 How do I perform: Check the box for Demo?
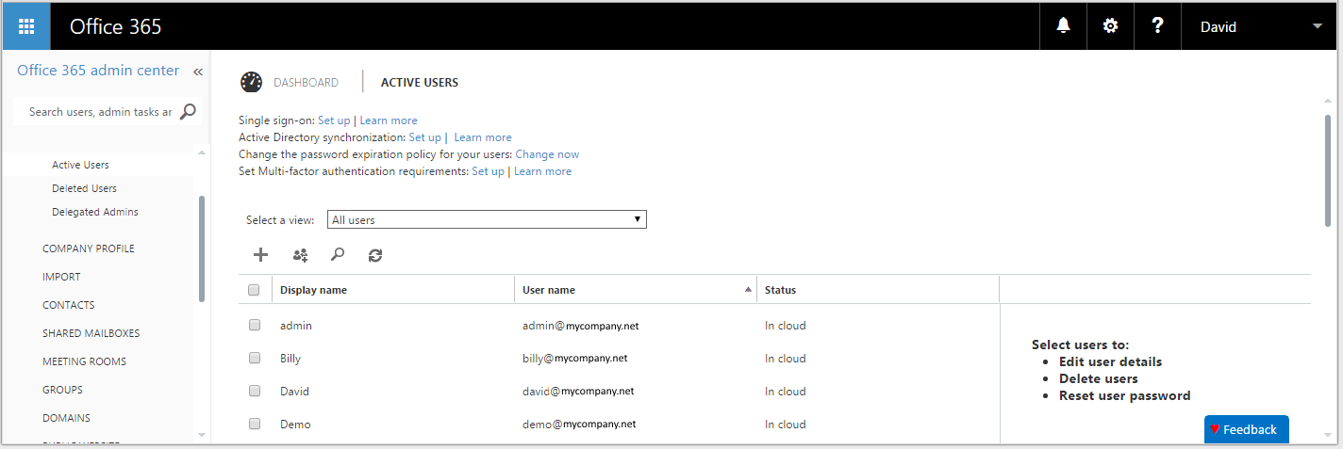coord(254,424)
